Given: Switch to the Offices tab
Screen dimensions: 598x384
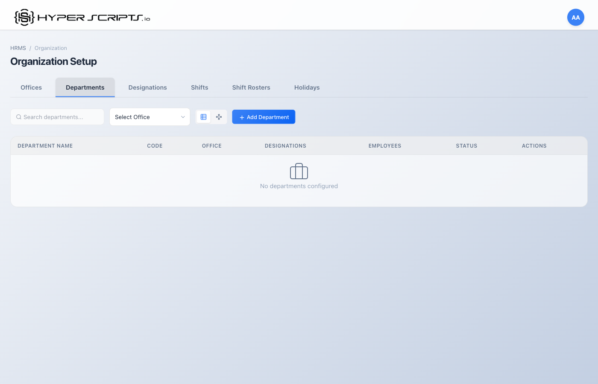Looking at the screenshot, I should 31,87.
